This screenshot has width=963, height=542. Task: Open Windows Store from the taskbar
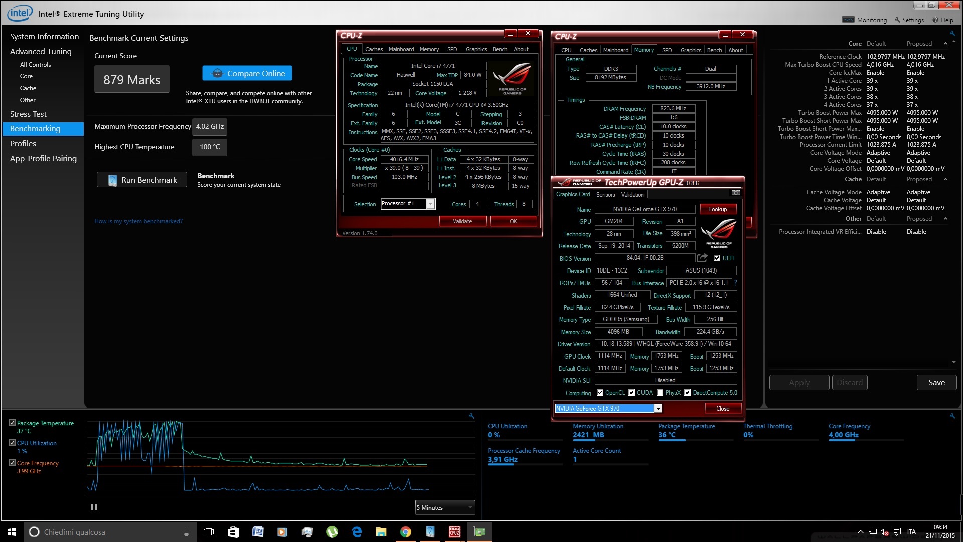click(x=233, y=532)
